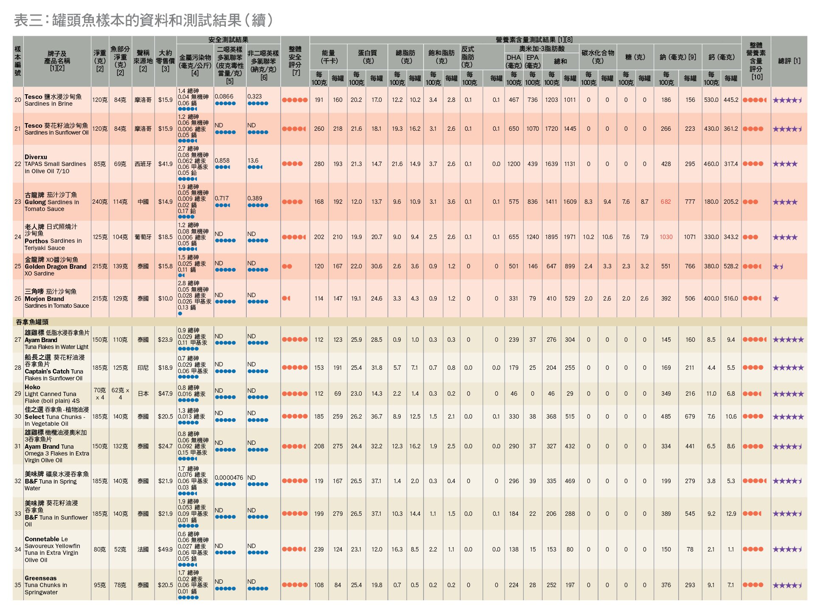Viewport: 820px width, 613px height.
Task: Click the price $41.9
Action: tap(166, 164)
